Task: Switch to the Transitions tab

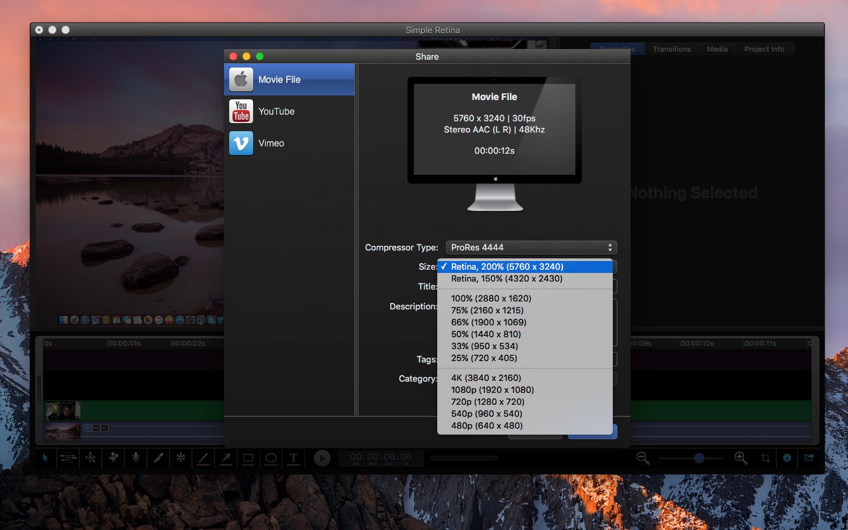Action: (x=671, y=49)
